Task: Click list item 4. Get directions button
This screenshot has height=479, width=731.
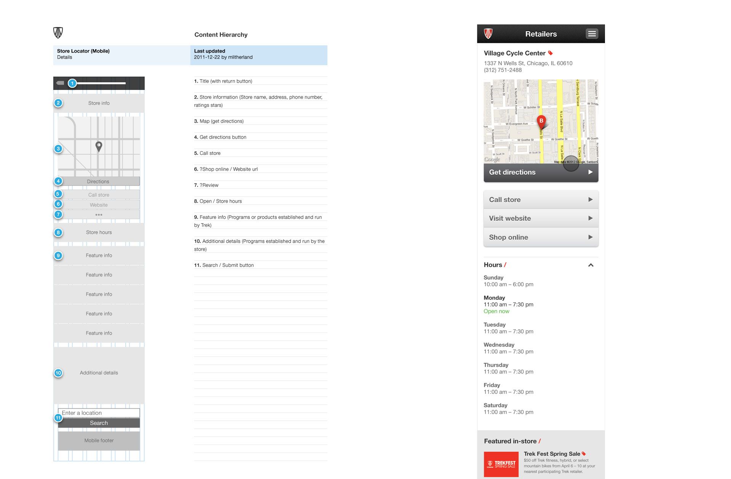Action: tap(220, 137)
